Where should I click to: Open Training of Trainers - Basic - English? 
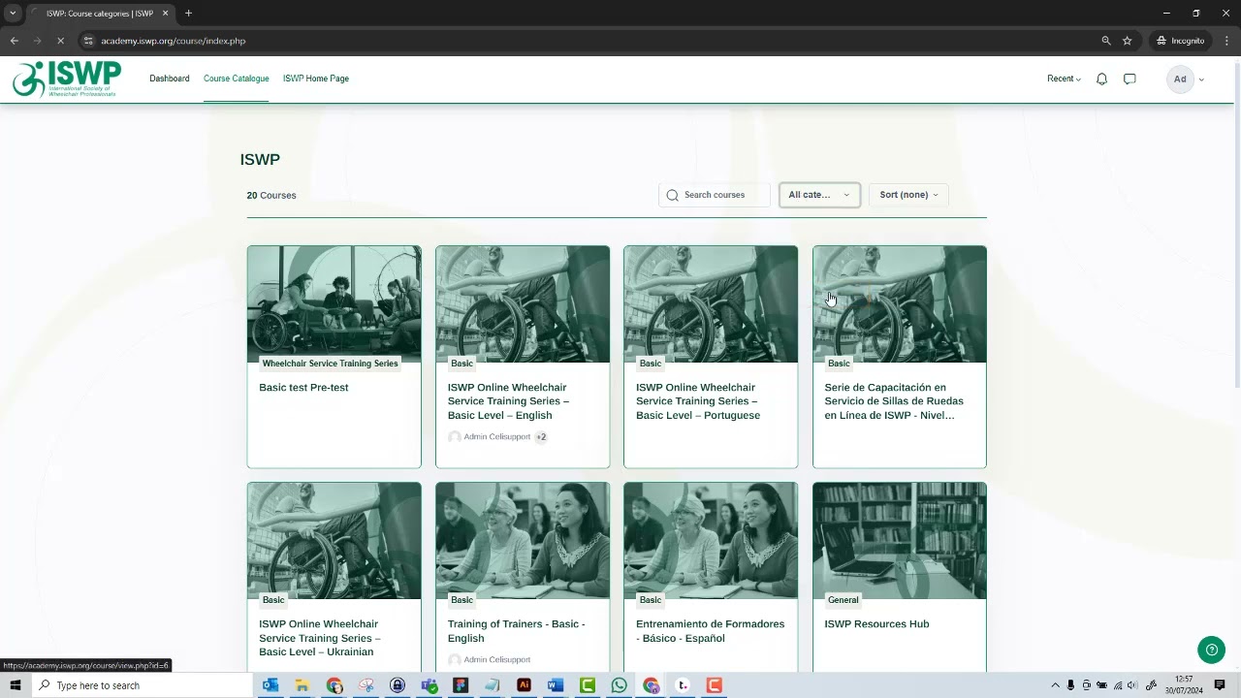pyautogui.click(x=516, y=631)
